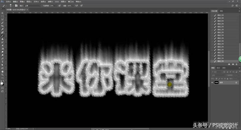Open the workspace switcher icon
Screen dimensions: 241x130
pos(237,6)
